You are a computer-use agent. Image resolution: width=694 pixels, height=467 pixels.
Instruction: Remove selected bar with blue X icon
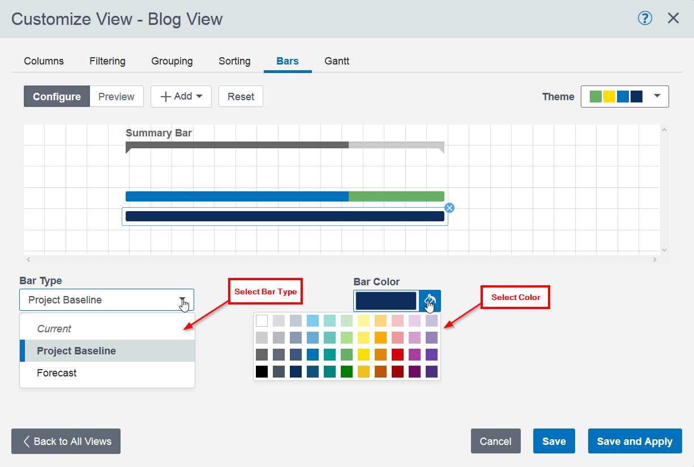[x=449, y=208]
